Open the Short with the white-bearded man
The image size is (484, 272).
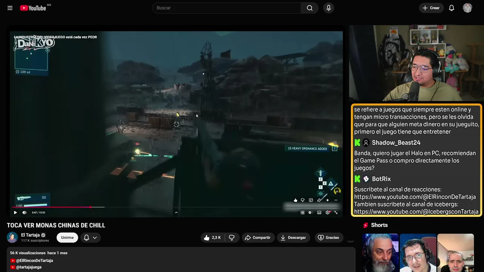[380, 253]
